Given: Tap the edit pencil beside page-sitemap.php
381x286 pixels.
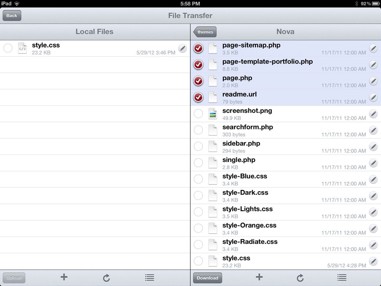Looking at the screenshot, I should [373, 48].
